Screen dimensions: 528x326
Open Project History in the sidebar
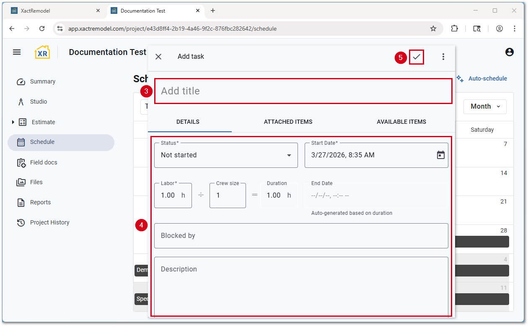[x=49, y=222]
